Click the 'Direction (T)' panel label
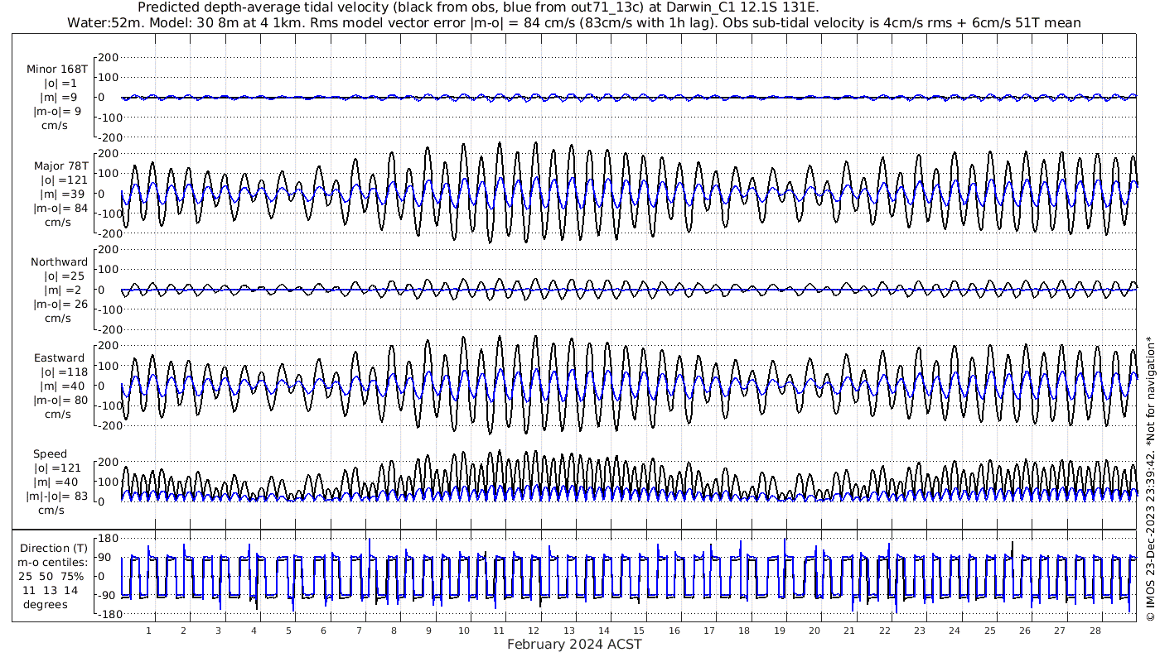Screen dimensions: 1160x662 tap(53, 548)
